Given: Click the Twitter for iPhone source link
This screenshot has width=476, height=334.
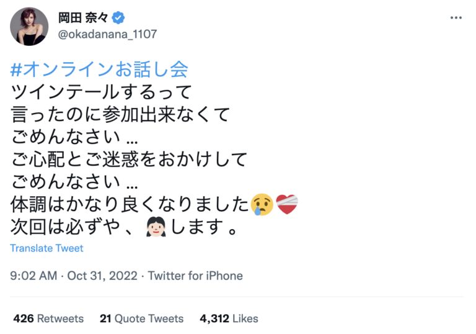Looking at the screenshot, I should (196, 276).
